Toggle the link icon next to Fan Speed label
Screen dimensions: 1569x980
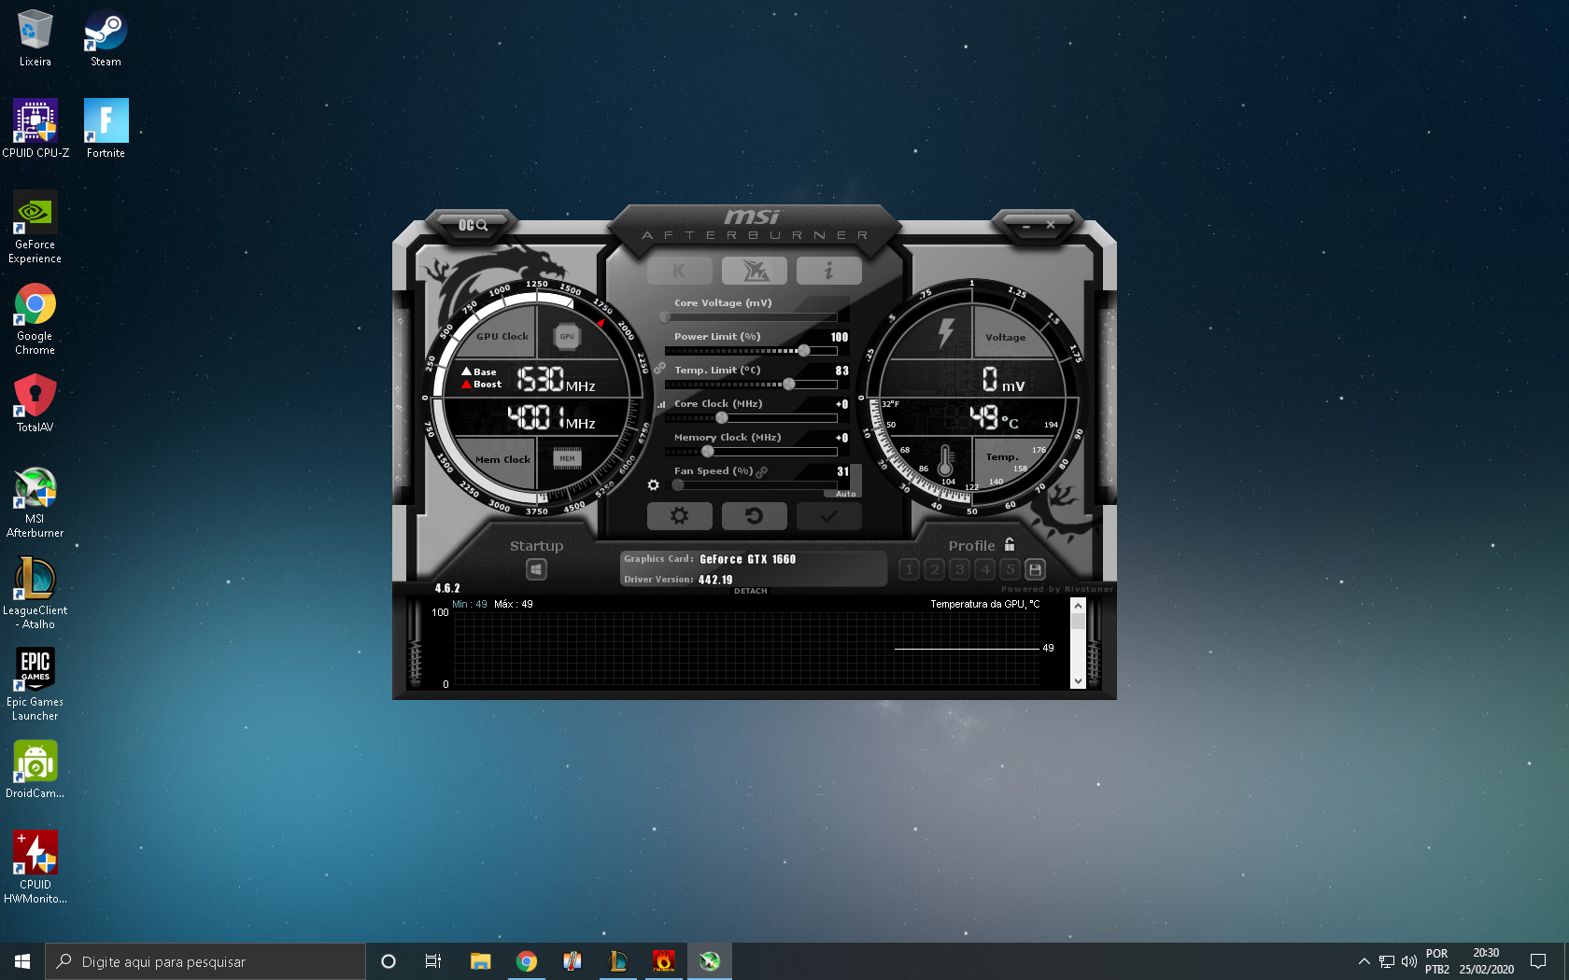point(762,472)
